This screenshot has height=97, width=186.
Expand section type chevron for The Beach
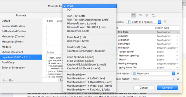(x=177, y=48)
